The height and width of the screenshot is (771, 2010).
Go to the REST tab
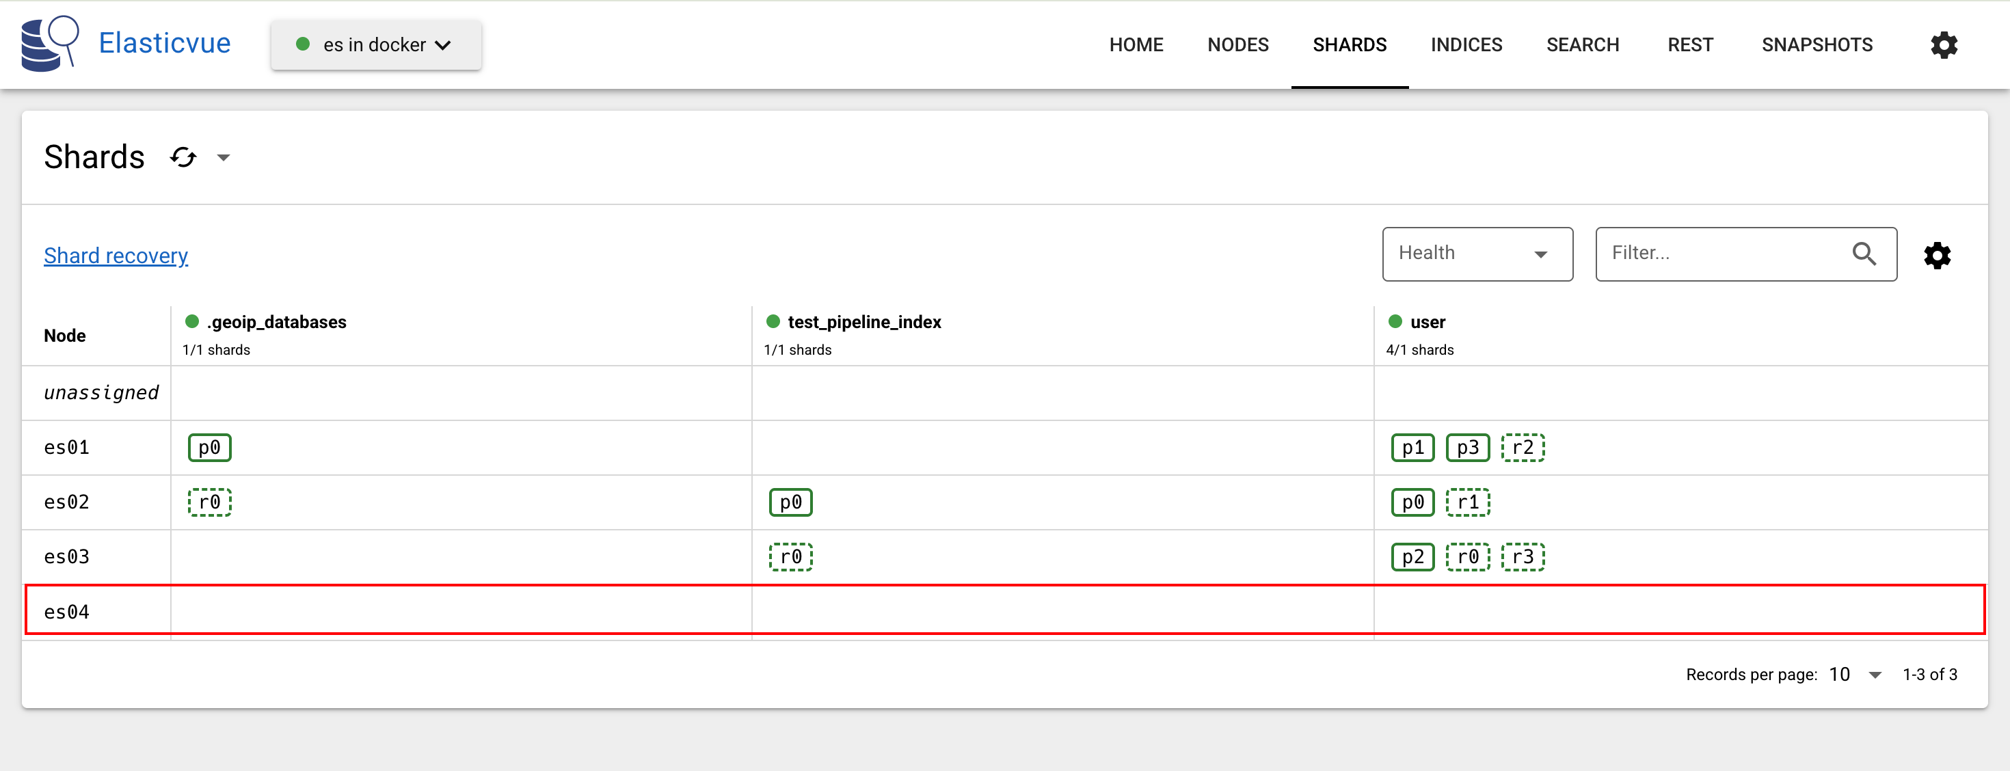(1690, 44)
